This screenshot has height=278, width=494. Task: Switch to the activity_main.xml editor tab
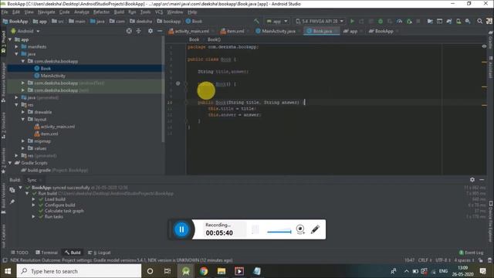tap(191, 31)
